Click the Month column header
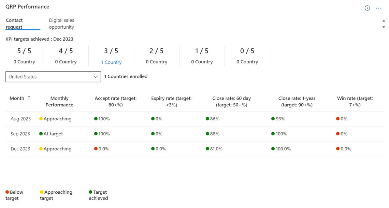 [x=17, y=98]
